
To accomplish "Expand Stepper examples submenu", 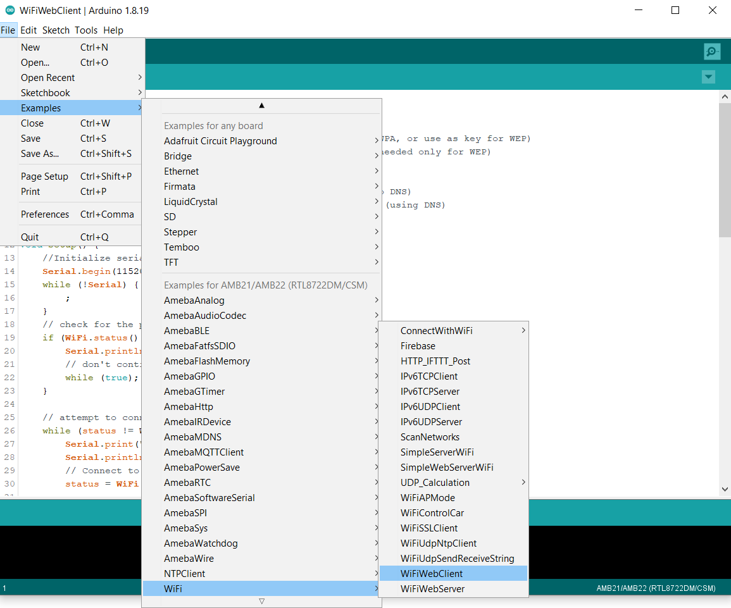I will pos(261,232).
